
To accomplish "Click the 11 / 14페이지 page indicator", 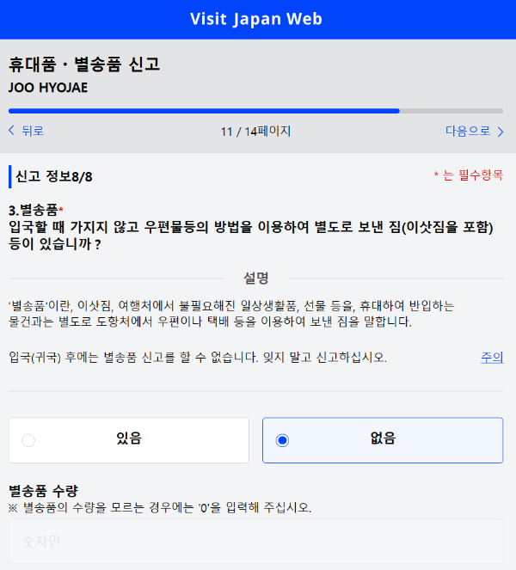I will pyautogui.click(x=256, y=132).
